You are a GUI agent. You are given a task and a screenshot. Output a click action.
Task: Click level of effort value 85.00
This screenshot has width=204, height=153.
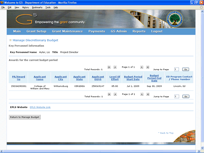coord(115,86)
